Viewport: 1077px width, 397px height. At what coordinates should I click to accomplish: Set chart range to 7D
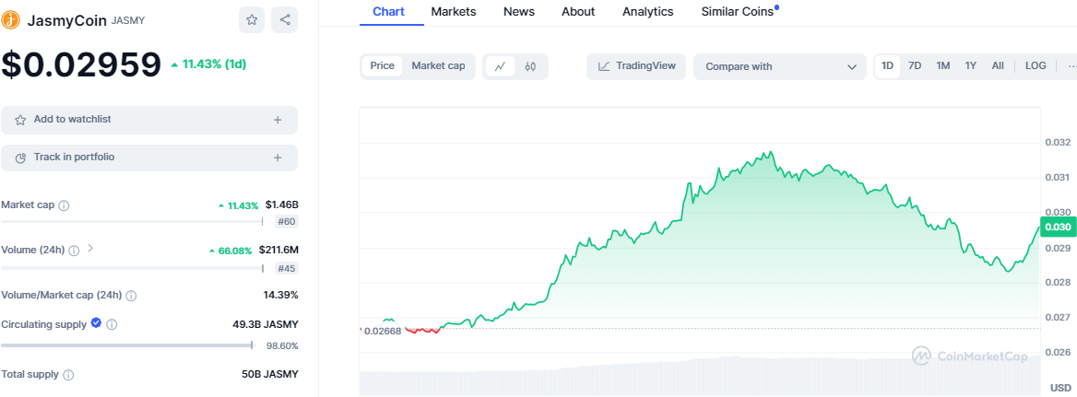[915, 65]
